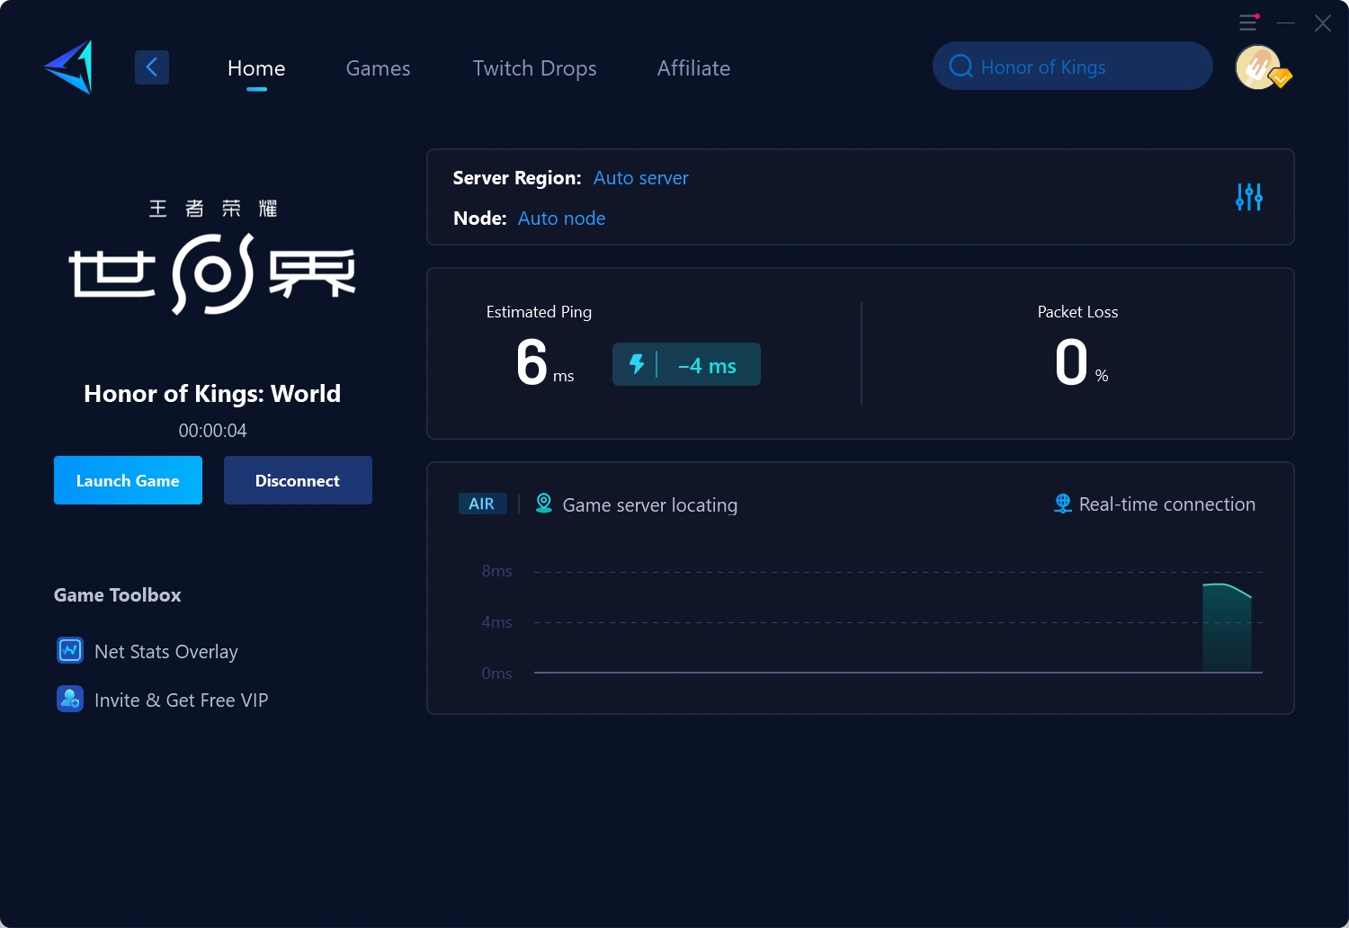Image resolution: width=1349 pixels, height=928 pixels.
Task: Open the Twitch Drops tab
Action: pyautogui.click(x=534, y=68)
